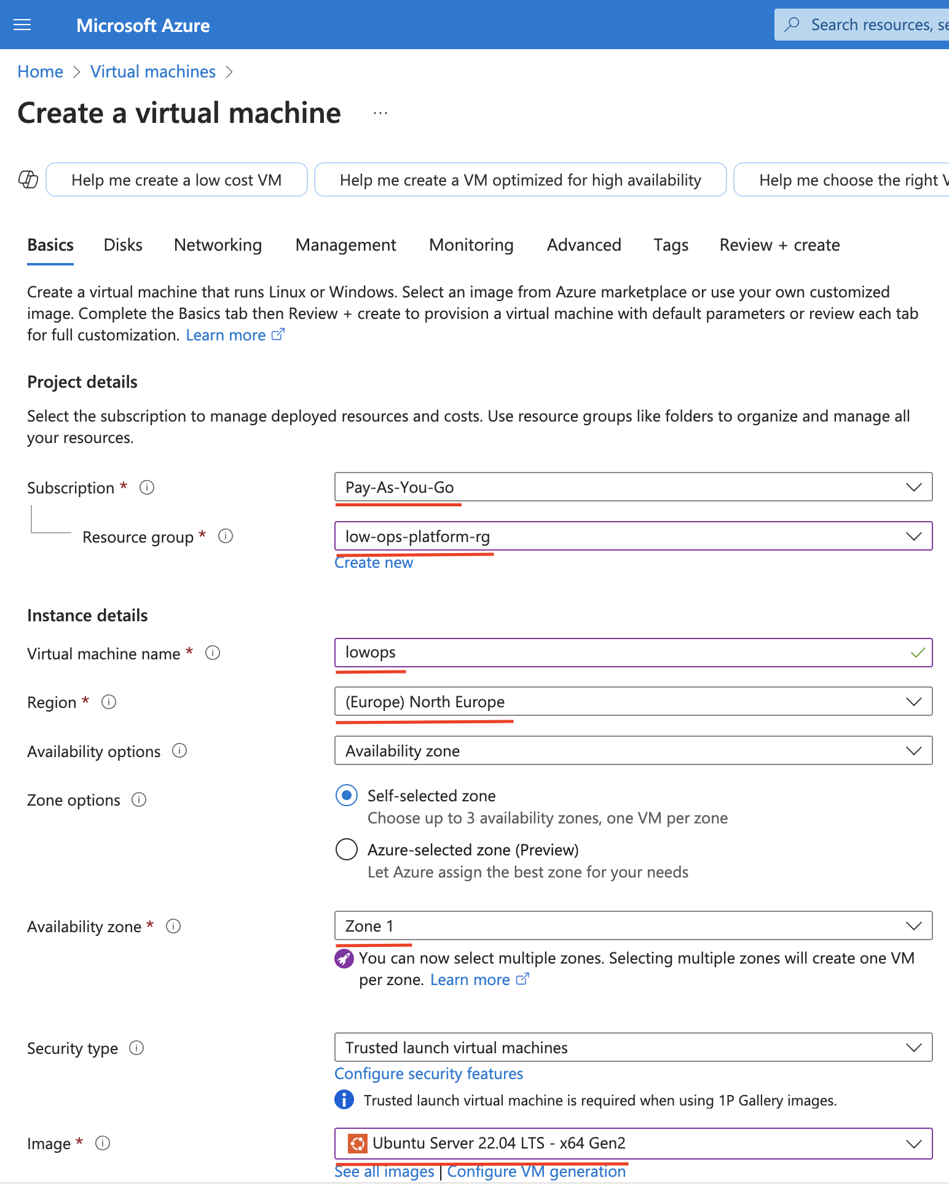The height and width of the screenshot is (1186, 949).
Task: Go to the Advanced tab
Action: [584, 245]
